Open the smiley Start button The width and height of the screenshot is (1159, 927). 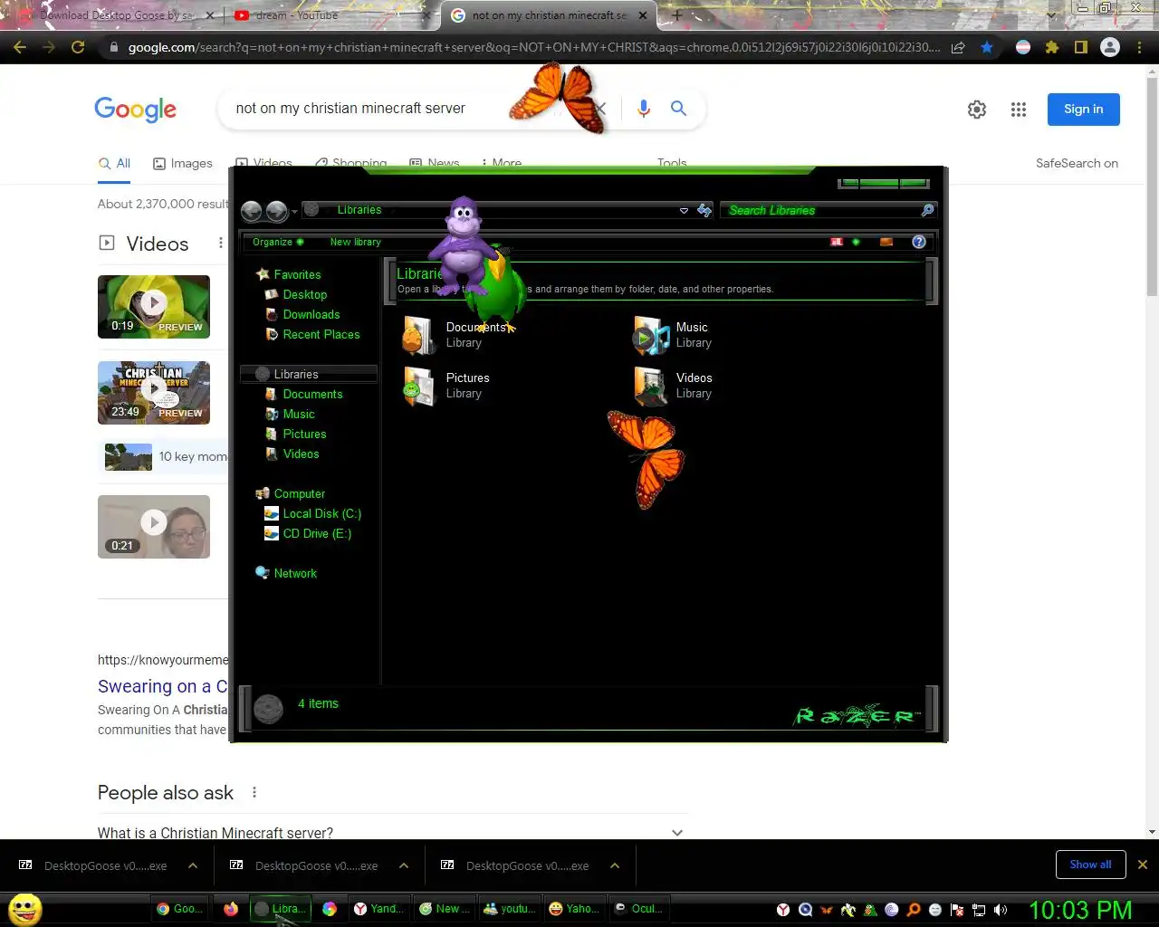(x=25, y=909)
